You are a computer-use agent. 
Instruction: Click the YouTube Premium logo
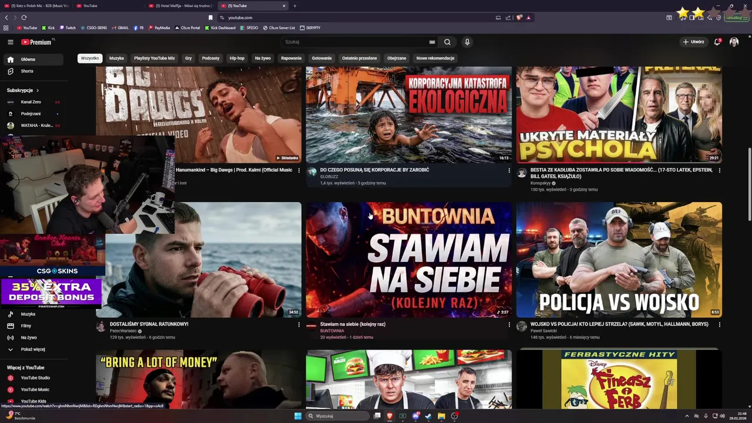(36, 42)
